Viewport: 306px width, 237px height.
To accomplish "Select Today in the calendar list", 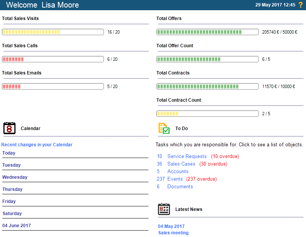I will 9,153.
